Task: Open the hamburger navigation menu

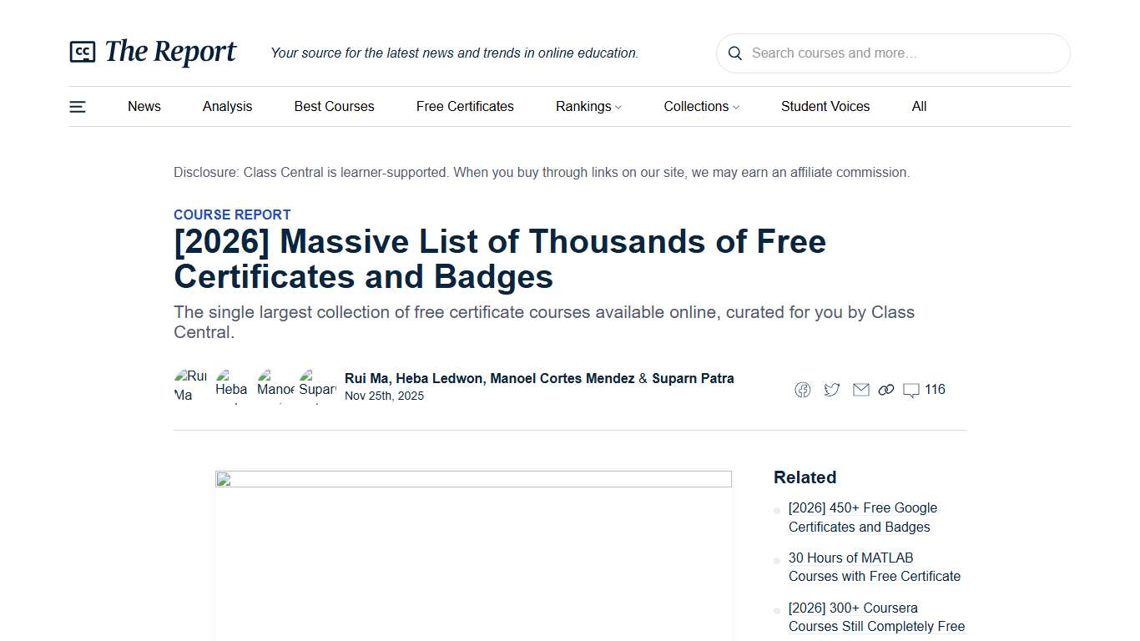Action: click(77, 106)
